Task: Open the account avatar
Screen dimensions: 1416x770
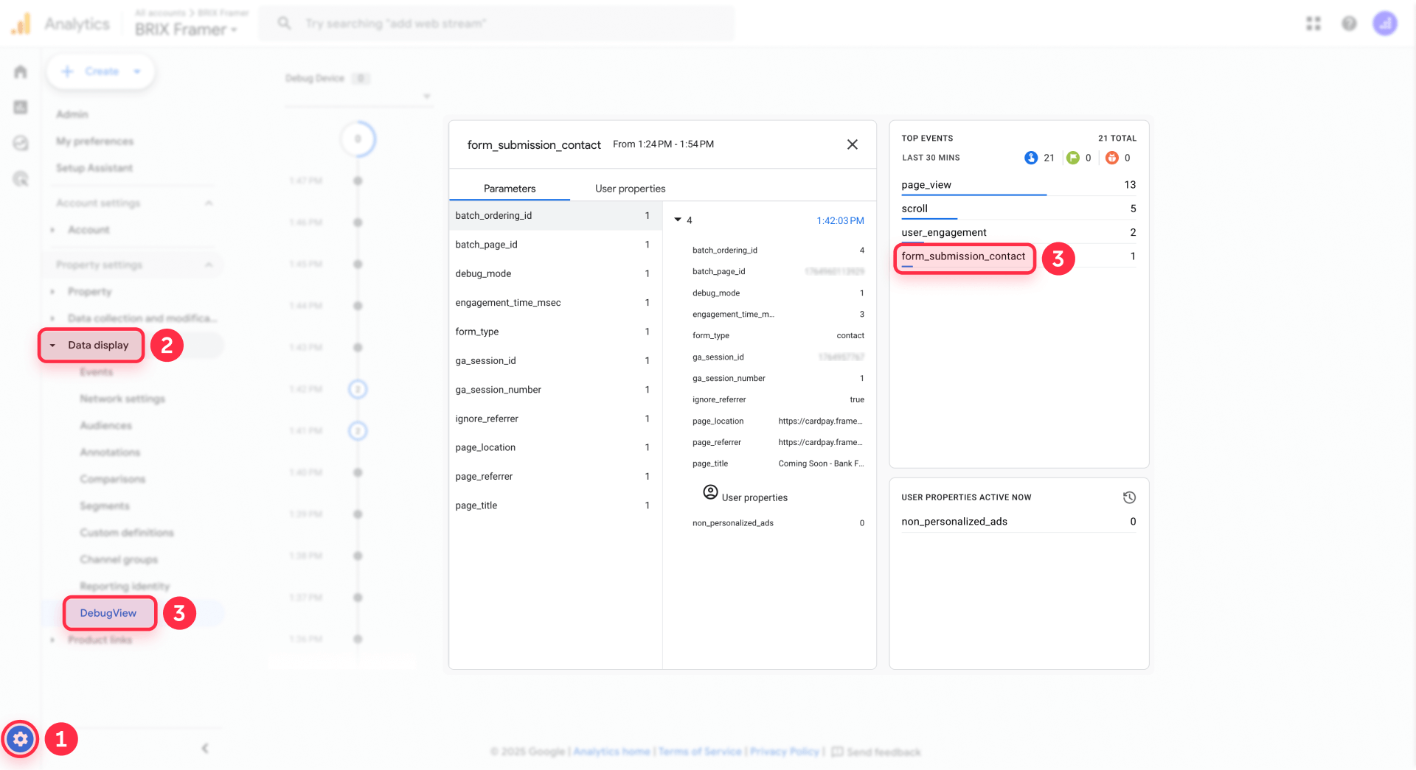Action: [1385, 24]
